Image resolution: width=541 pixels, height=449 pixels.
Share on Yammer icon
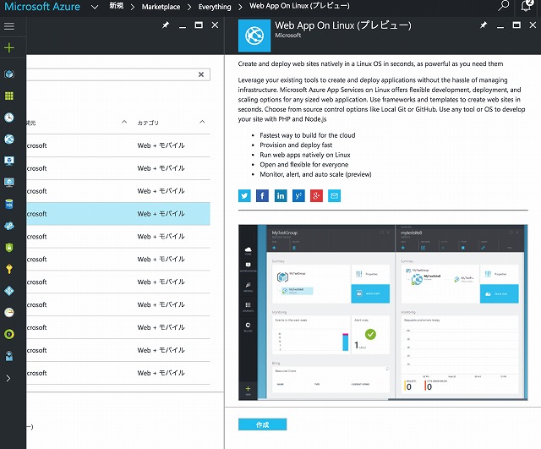298,195
